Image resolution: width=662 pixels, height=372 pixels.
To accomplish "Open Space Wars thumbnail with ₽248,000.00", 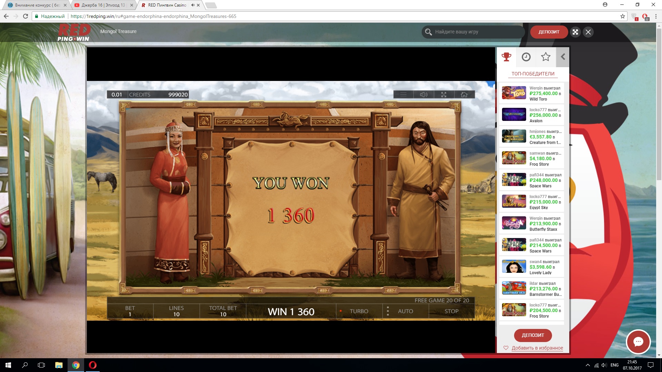I will (x=514, y=179).
